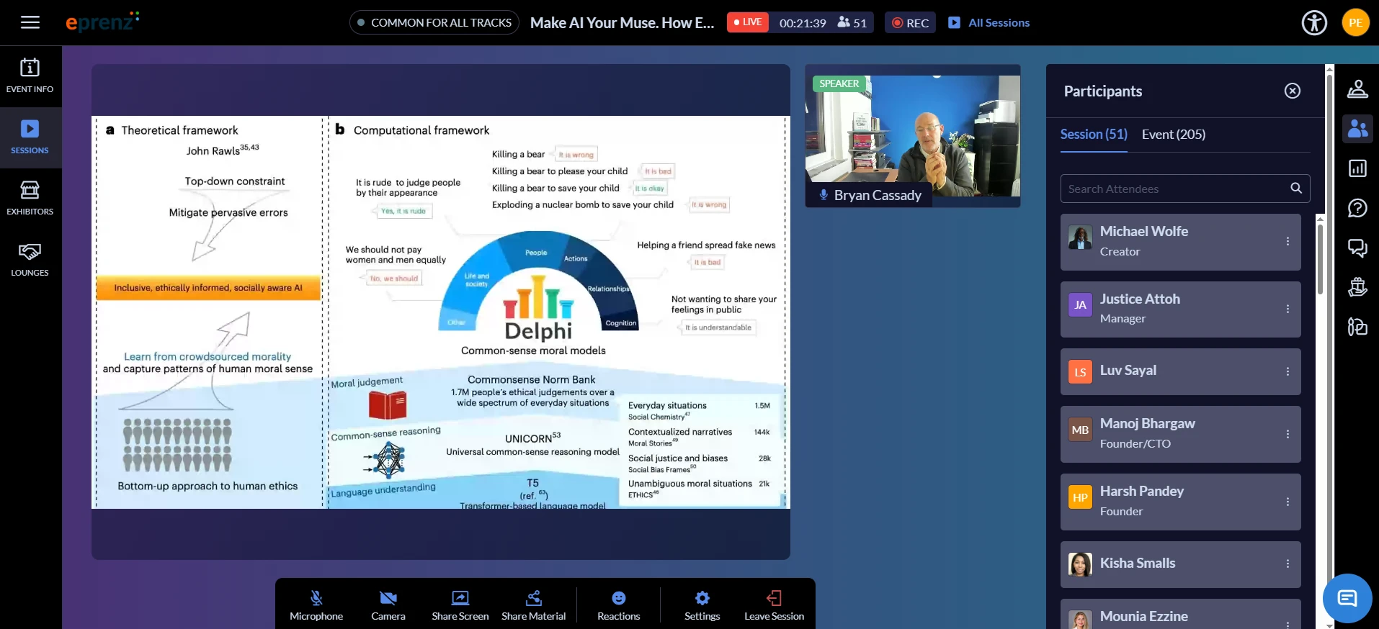Open Share Material in the toolbar

coord(534,605)
